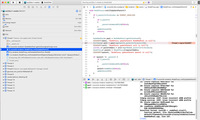Viewport: 200px width, 120px height.
Task: Click NodeProxy::notifyUpdateParent() in jump bar
Action: 174,7
